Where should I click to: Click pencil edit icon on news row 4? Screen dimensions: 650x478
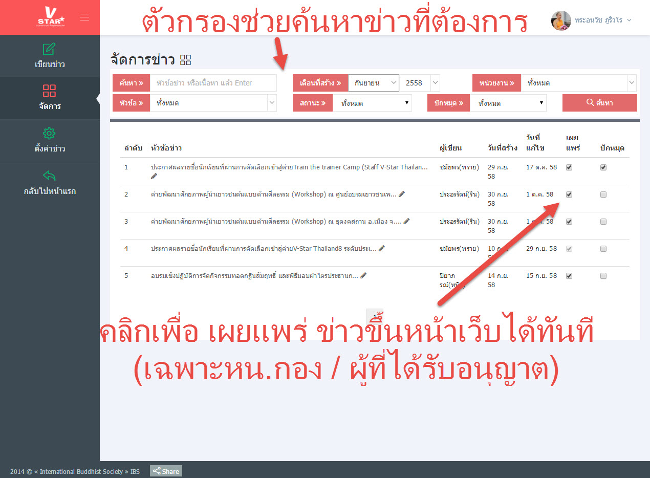tap(382, 249)
